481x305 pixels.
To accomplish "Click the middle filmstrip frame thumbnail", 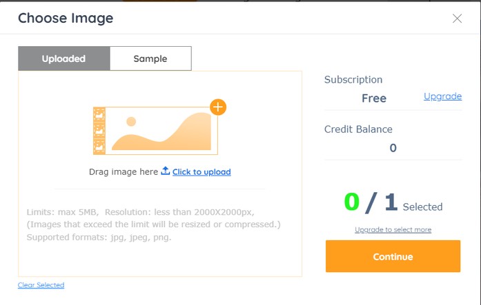I will pyautogui.click(x=99, y=131).
